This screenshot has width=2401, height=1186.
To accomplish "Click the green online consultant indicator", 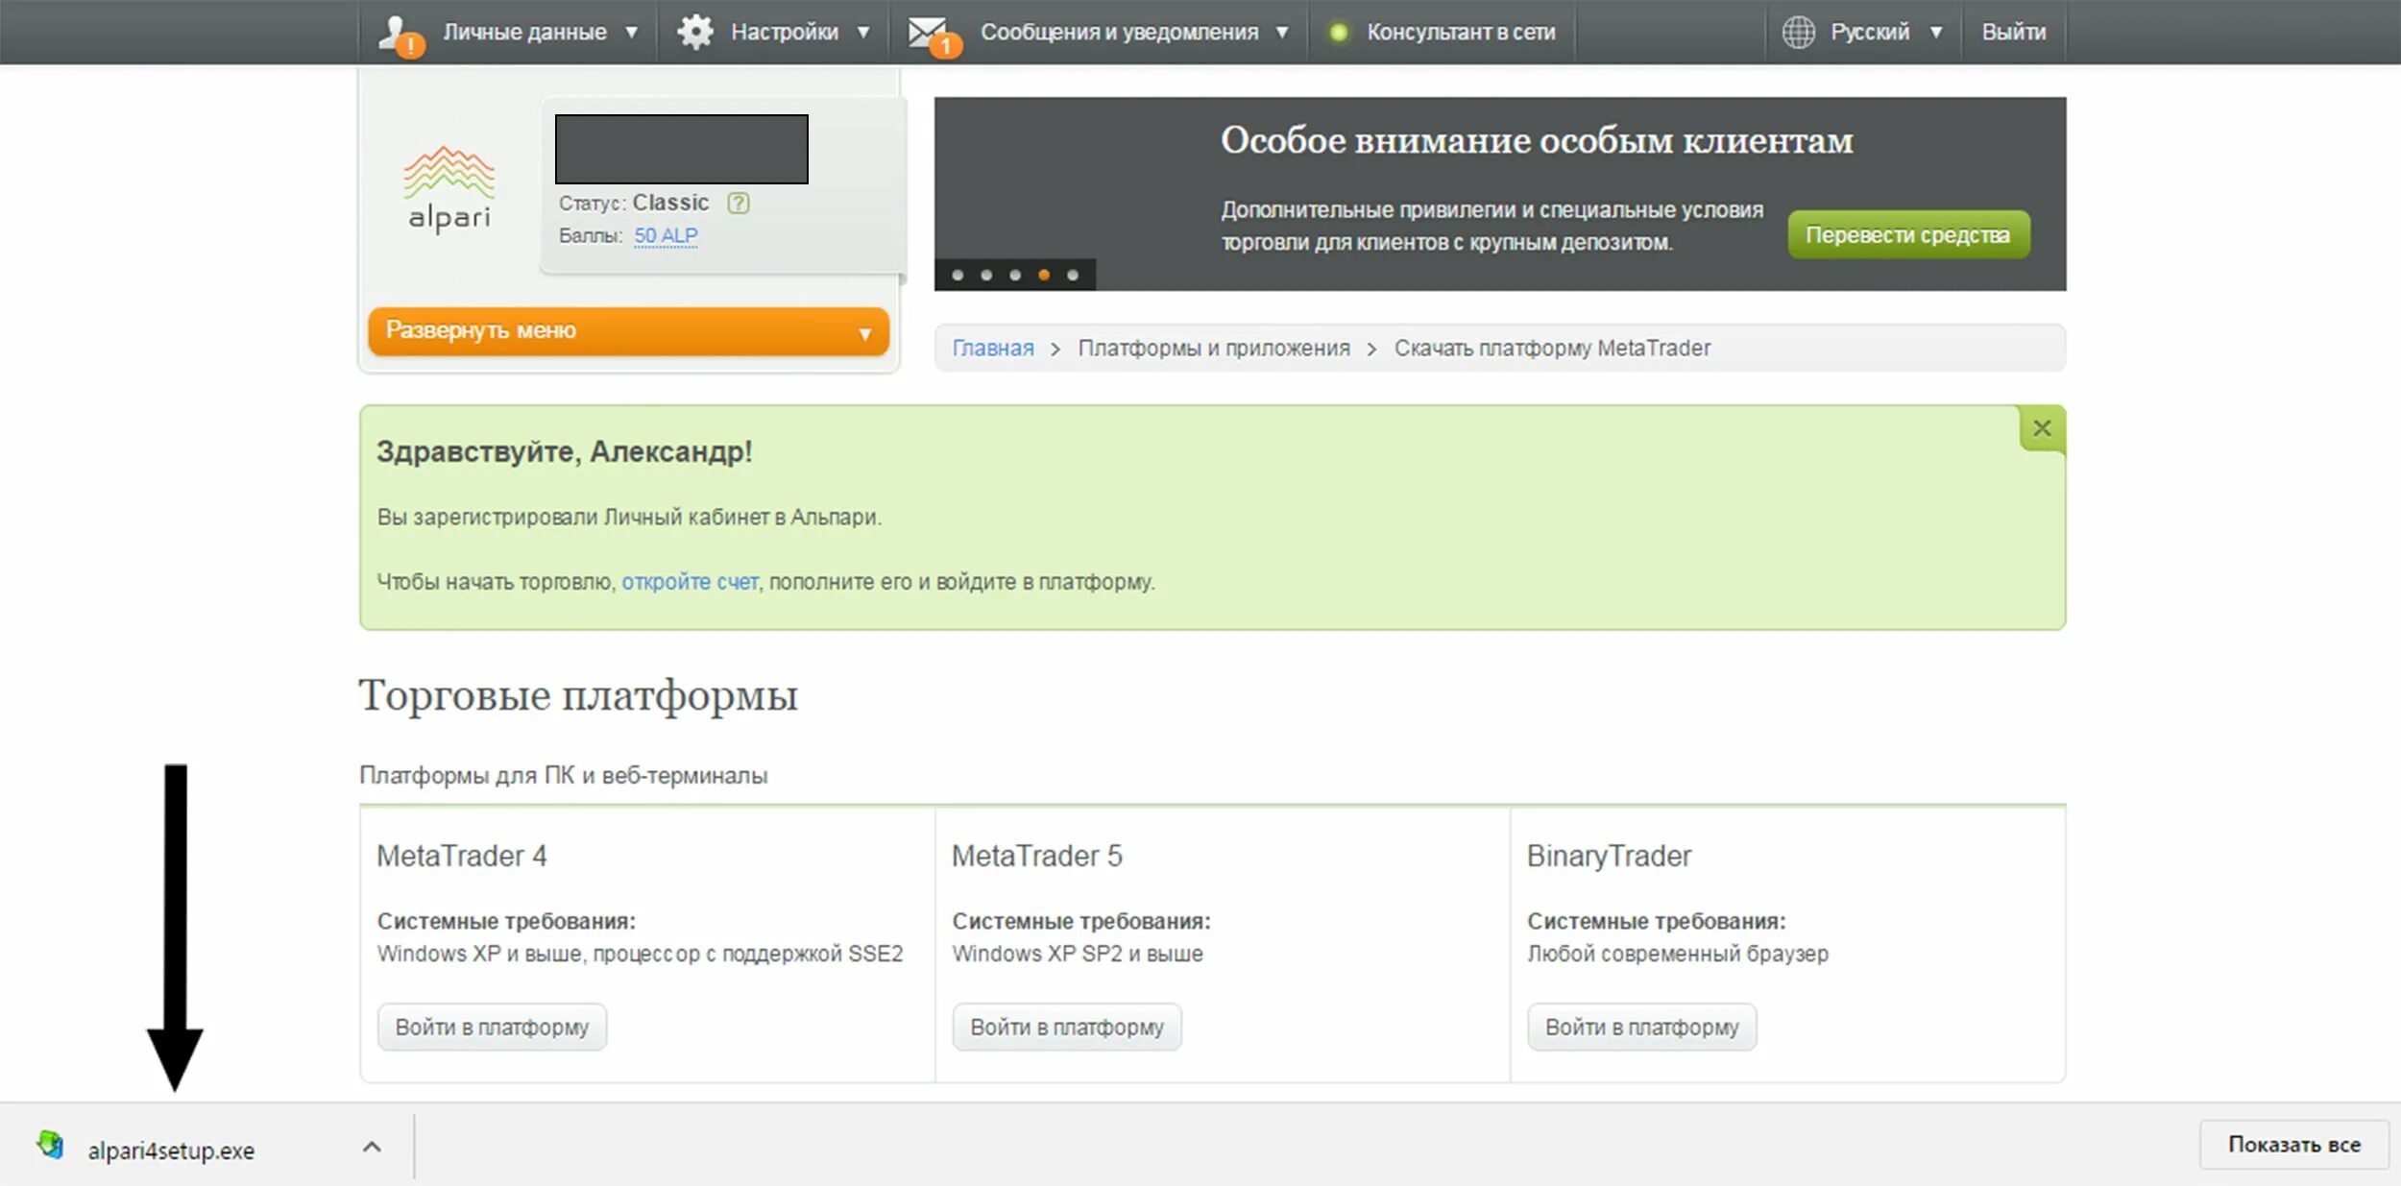I will point(1338,33).
